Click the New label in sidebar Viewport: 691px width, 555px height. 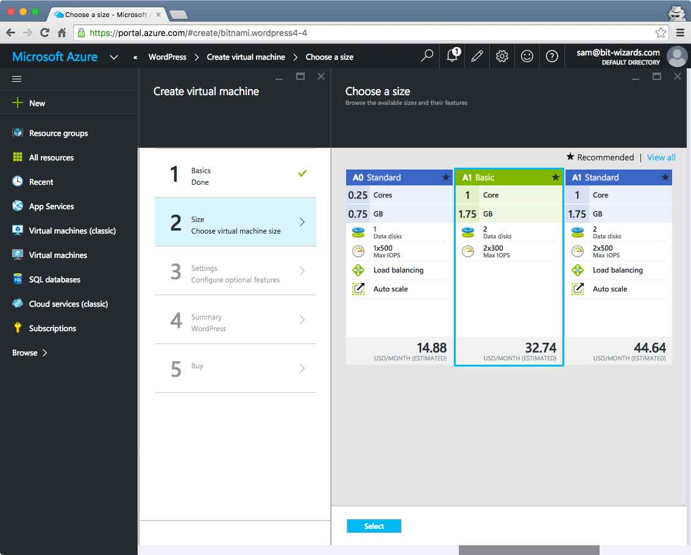37,103
